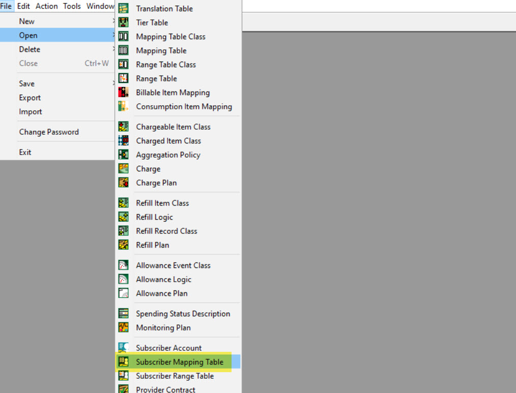Viewport: 516px width, 393px height.
Task: Open the Translation Table editor
Action: pos(164,9)
